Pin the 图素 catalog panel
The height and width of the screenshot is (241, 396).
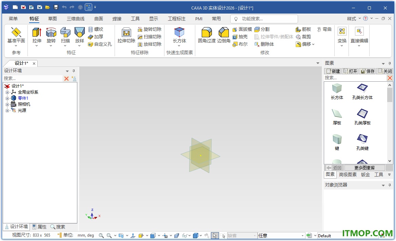coord(390,63)
